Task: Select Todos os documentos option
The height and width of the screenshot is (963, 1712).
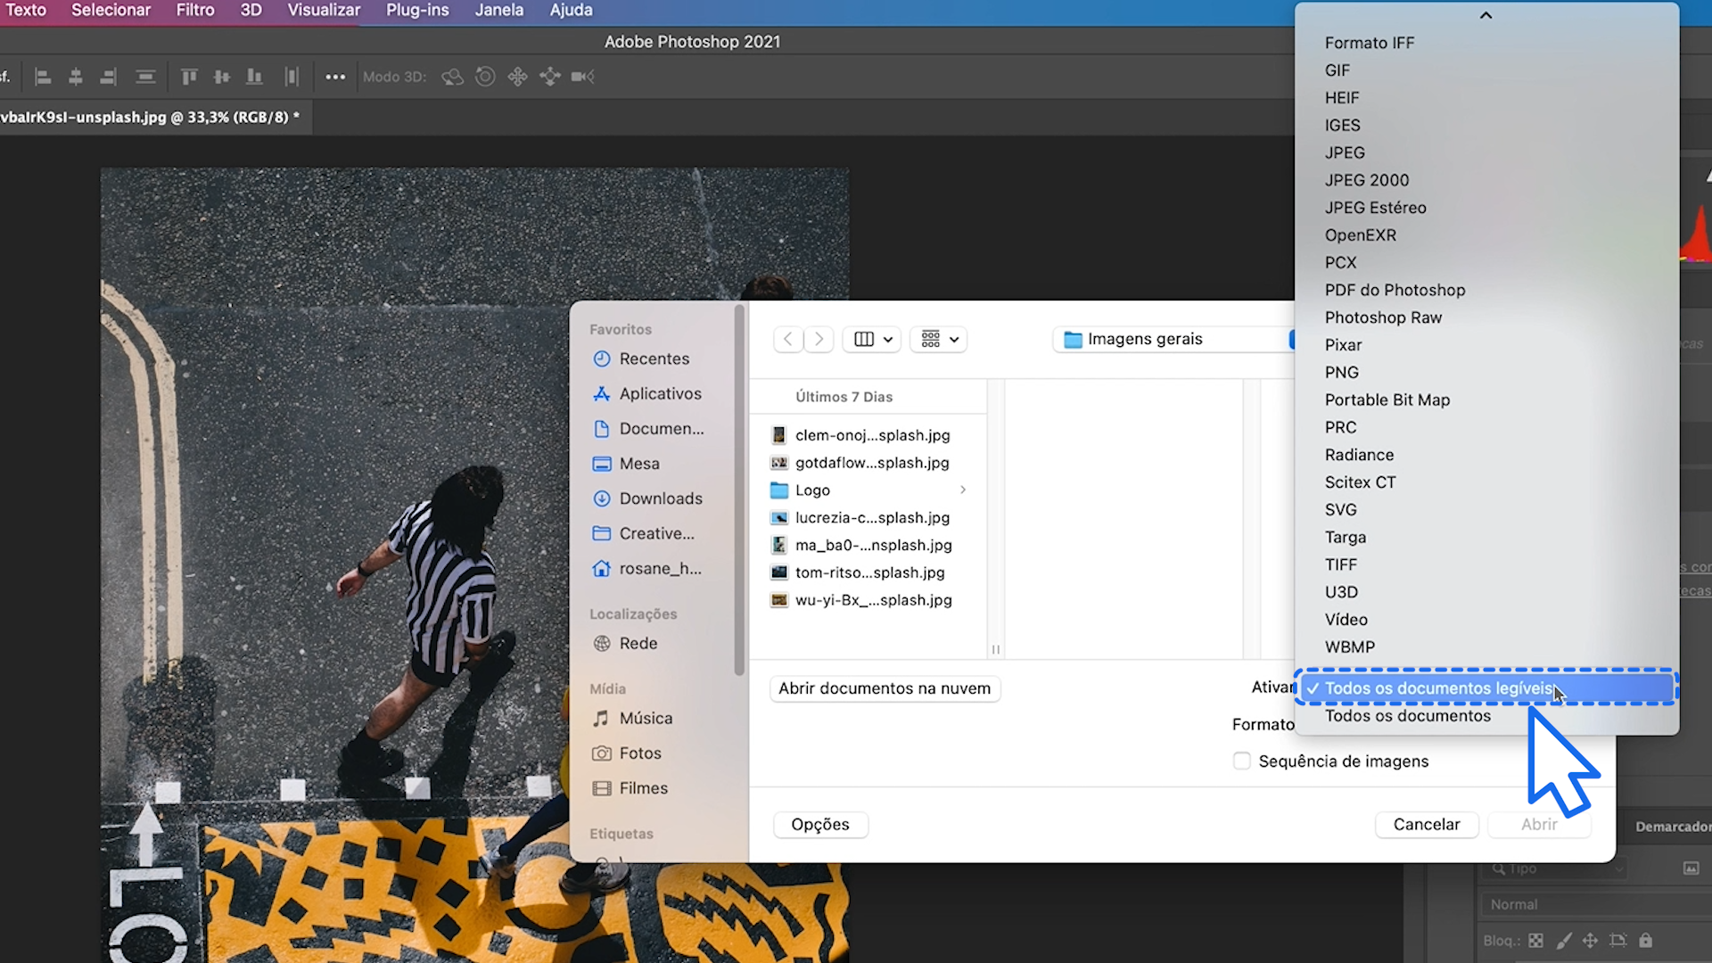Action: 1407,716
